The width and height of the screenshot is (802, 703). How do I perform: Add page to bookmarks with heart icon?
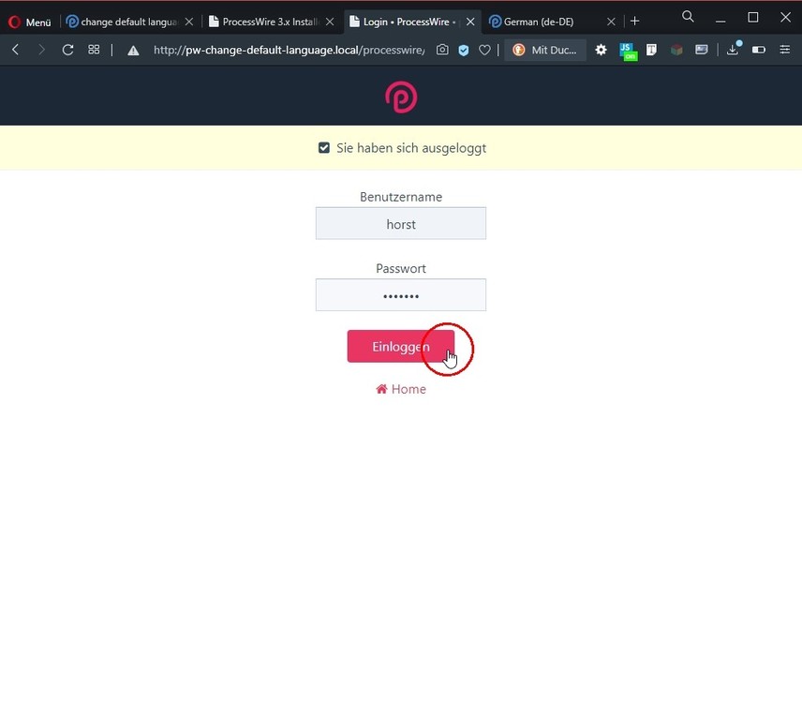tap(484, 50)
